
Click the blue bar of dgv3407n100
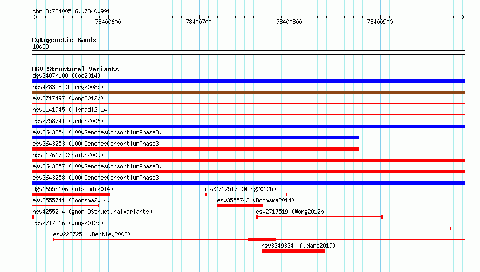pyautogui.click(x=248, y=81)
